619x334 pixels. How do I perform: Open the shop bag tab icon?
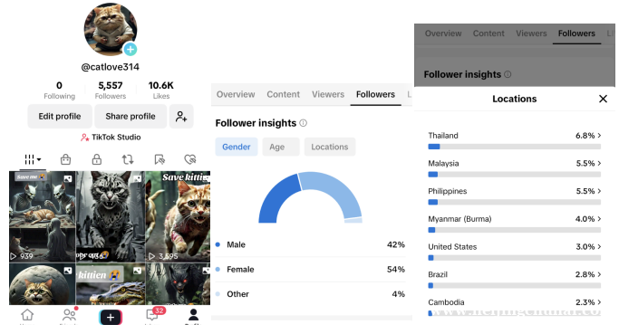click(x=65, y=159)
